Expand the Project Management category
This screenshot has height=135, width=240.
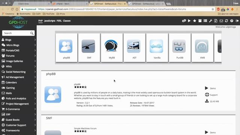click(18, 104)
